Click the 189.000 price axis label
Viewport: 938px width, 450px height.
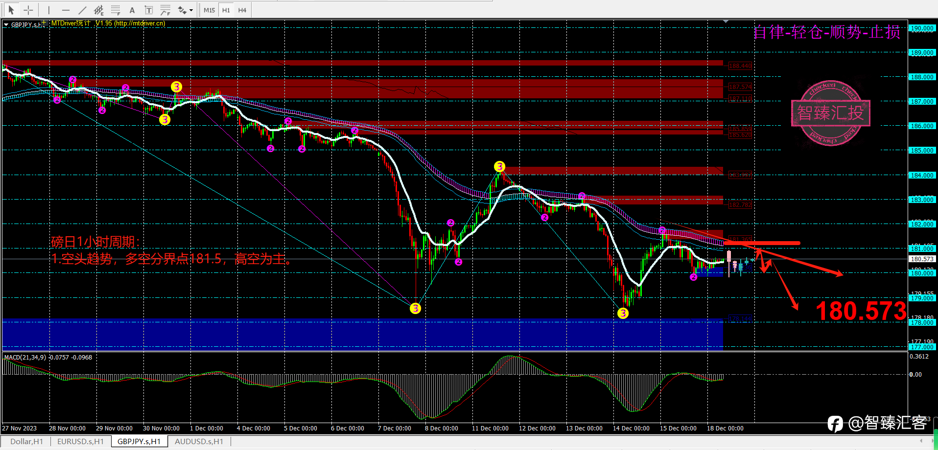[922, 52]
